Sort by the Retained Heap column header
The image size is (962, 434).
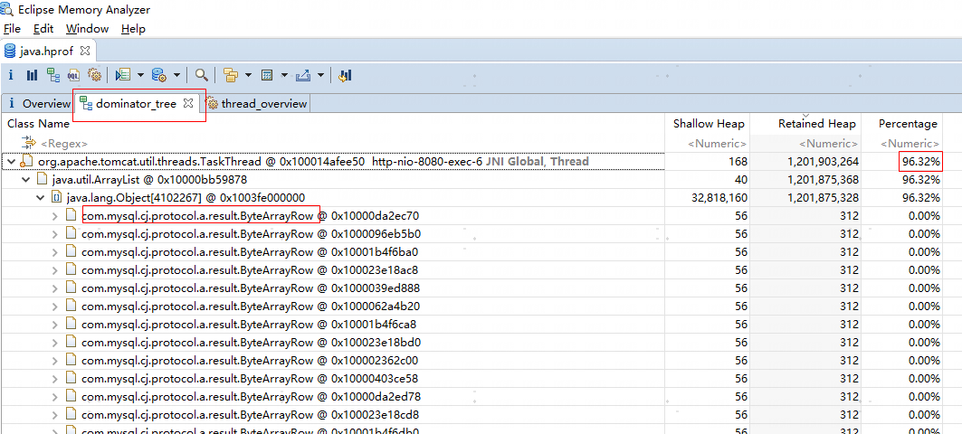click(805, 124)
